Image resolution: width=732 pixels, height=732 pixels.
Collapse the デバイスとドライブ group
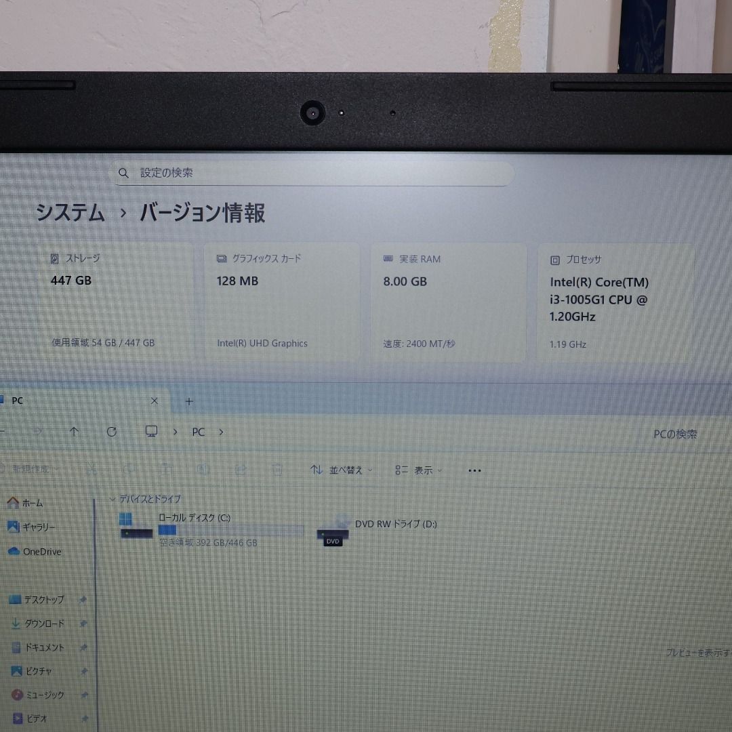113,499
